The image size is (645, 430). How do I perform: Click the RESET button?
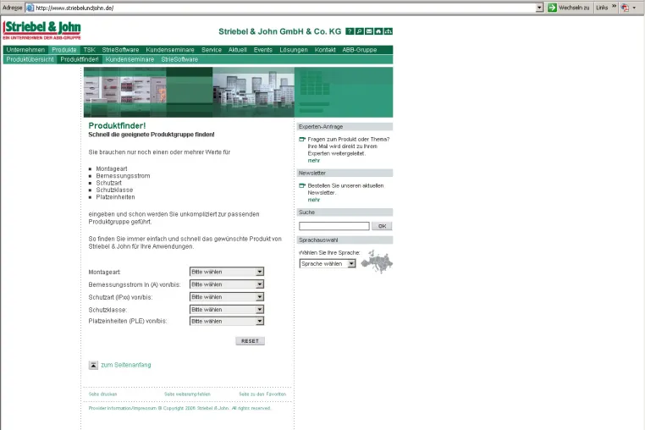pyautogui.click(x=250, y=341)
